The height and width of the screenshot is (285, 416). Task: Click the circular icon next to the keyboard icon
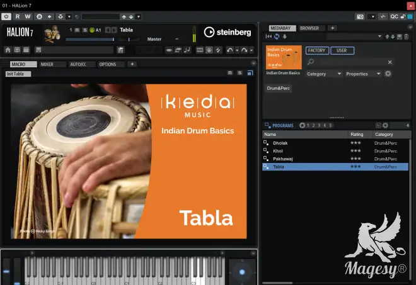tap(209, 50)
